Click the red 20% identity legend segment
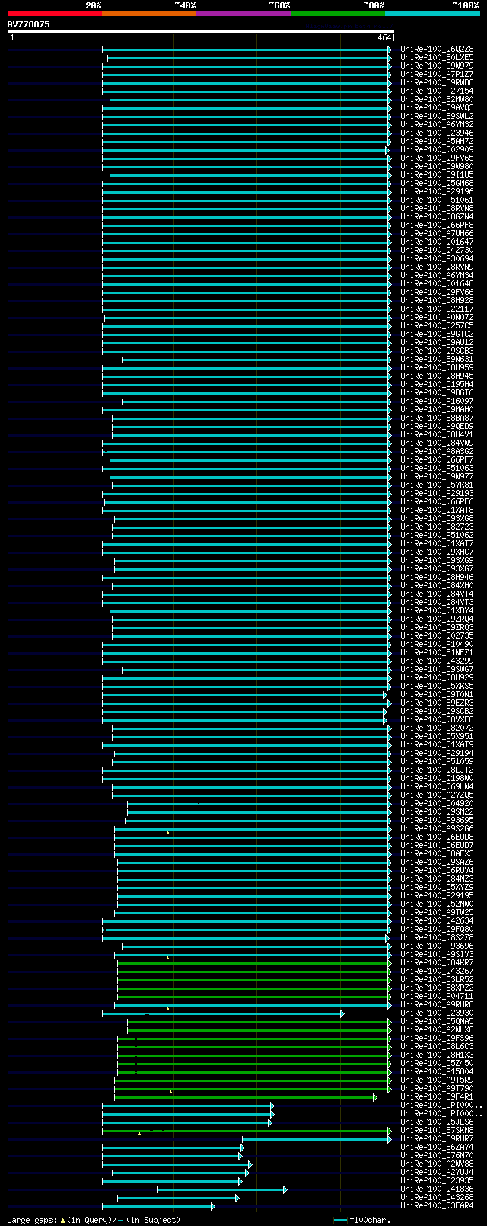487x1226 pixels. click(x=55, y=14)
